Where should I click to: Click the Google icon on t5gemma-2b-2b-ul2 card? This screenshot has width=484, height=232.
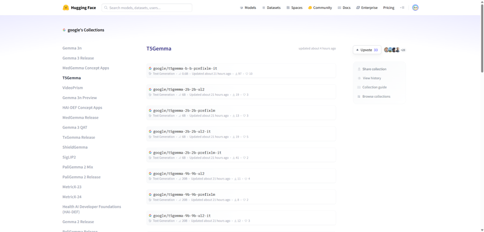tap(150, 89)
